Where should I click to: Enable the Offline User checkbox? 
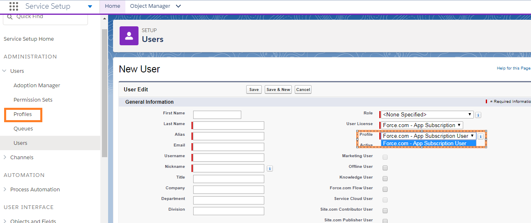point(385,168)
